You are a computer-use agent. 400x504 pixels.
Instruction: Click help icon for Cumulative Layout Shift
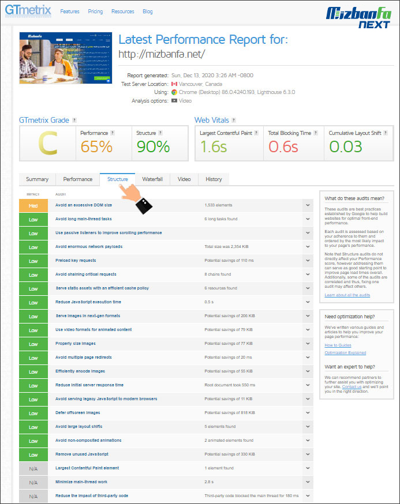click(386, 133)
